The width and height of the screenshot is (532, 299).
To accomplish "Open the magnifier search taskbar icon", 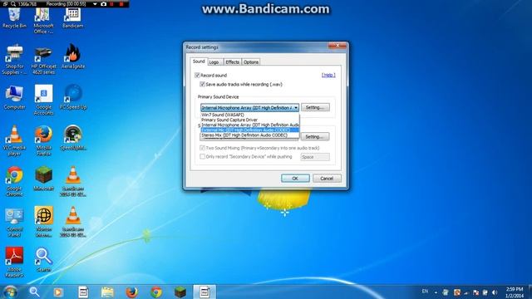I will (x=34, y=292).
